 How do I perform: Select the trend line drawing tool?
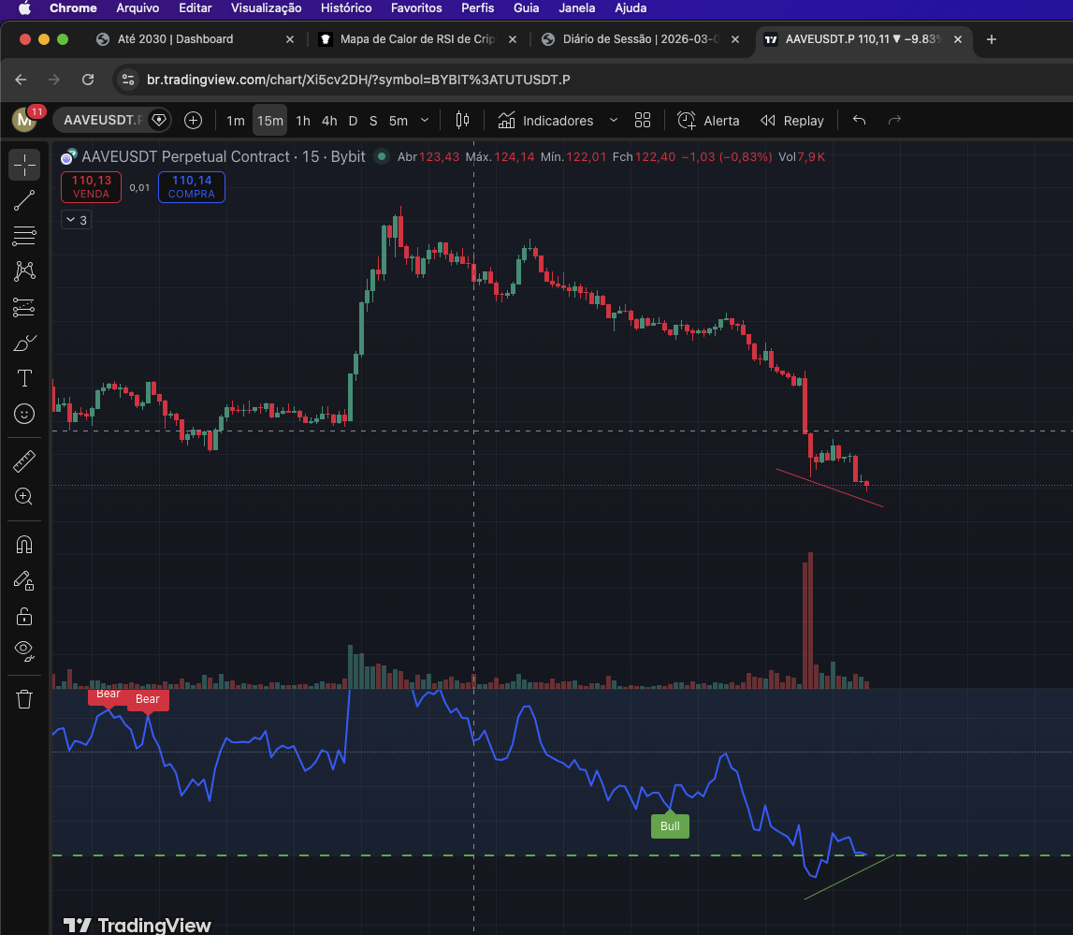coord(24,199)
